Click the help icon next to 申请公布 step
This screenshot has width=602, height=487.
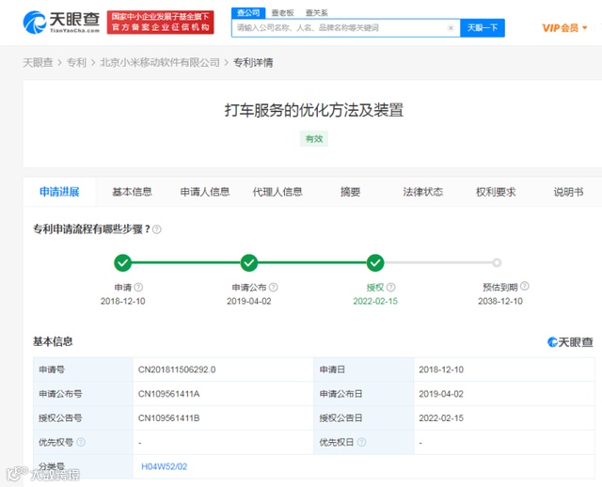pyautogui.click(x=274, y=287)
